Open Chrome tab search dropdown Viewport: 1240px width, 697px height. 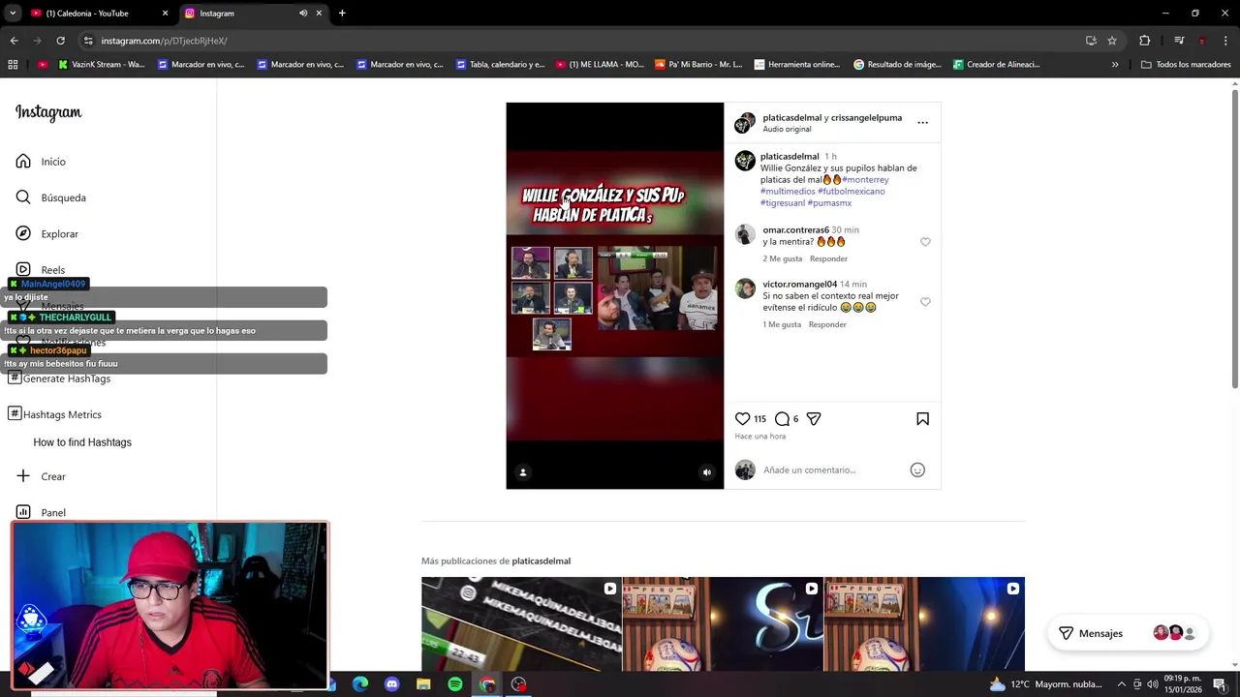pyautogui.click(x=13, y=14)
